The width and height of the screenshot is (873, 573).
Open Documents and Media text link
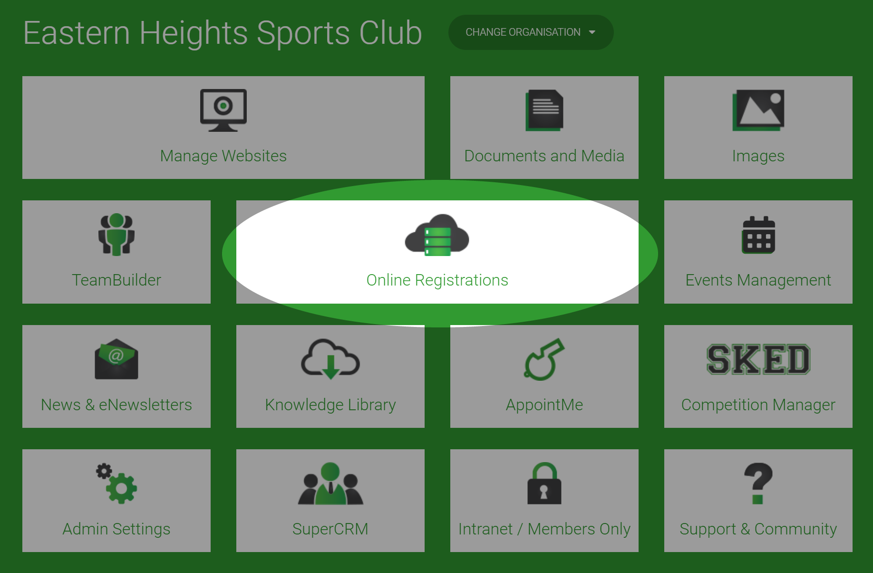tap(544, 156)
